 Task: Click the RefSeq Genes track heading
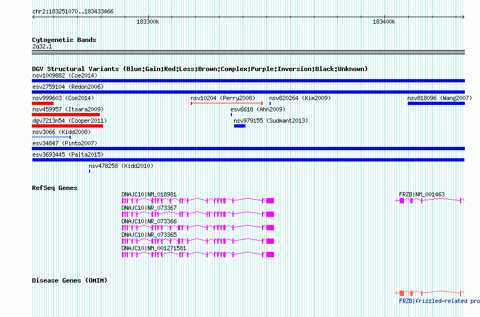[54, 188]
